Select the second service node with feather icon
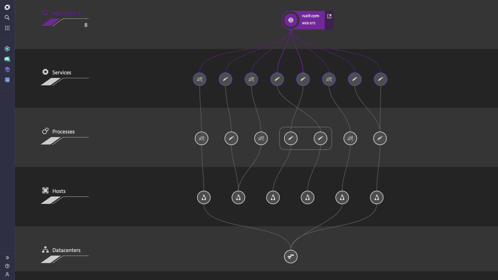 (225, 79)
